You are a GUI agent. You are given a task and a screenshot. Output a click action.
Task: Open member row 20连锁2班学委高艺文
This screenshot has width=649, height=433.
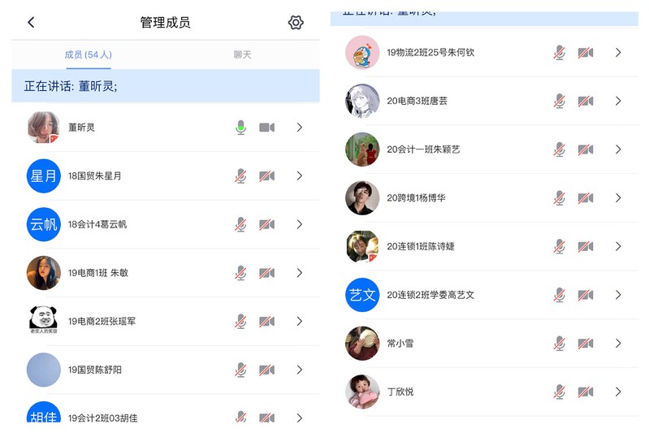click(484, 295)
